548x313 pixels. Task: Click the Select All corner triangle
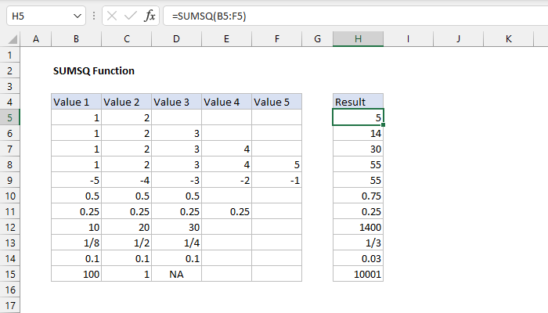coord(13,39)
